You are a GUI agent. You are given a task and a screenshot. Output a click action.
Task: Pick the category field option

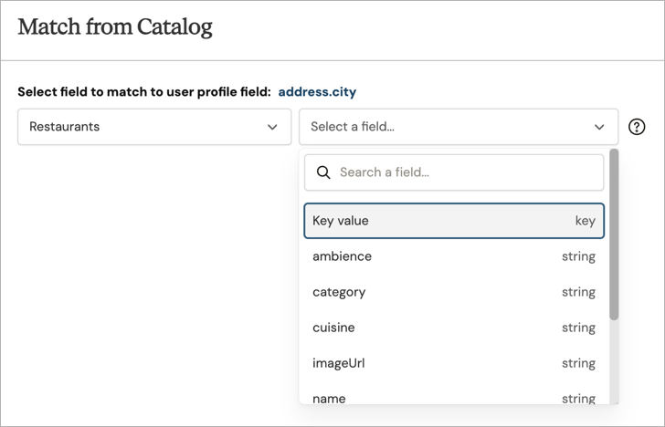click(454, 292)
